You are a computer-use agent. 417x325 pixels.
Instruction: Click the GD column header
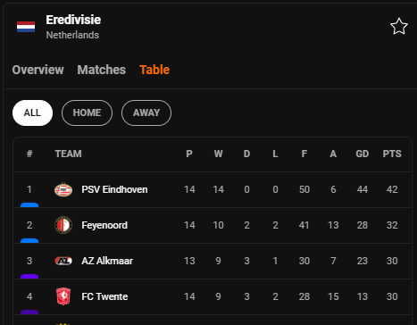tap(363, 154)
